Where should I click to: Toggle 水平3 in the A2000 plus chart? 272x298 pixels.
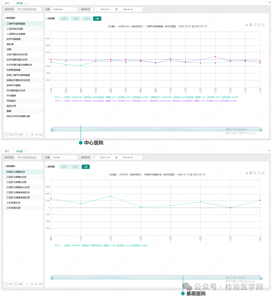click(87, 19)
